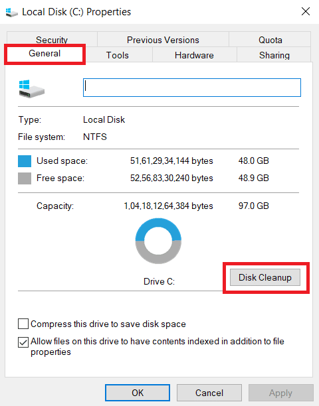Select the General tab
This screenshot has height=406, width=319.
point(45,54)
